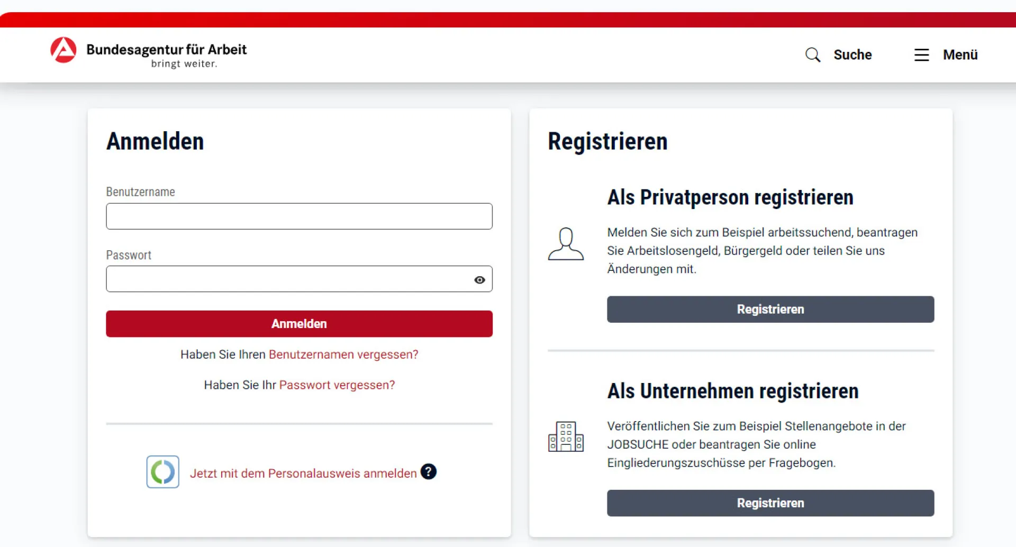
Task: Click Registrieren under Als Privatperson registrieren
Action: pyautogui.click(x=770, y=309)
